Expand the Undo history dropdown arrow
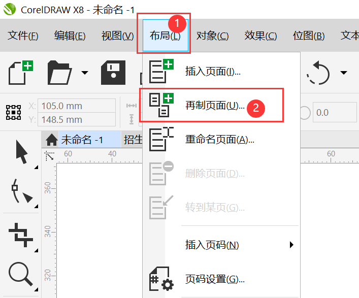 (x=344, y=73)
